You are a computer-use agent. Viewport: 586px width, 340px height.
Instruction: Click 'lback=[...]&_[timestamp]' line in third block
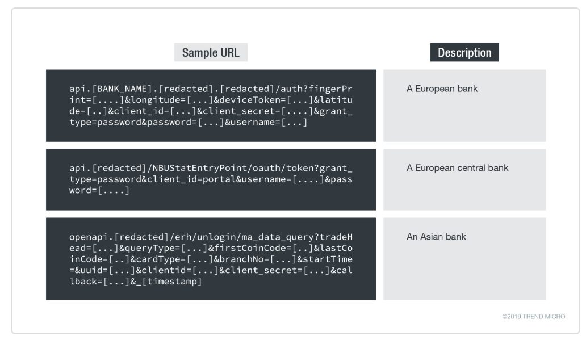click(135, 282)
